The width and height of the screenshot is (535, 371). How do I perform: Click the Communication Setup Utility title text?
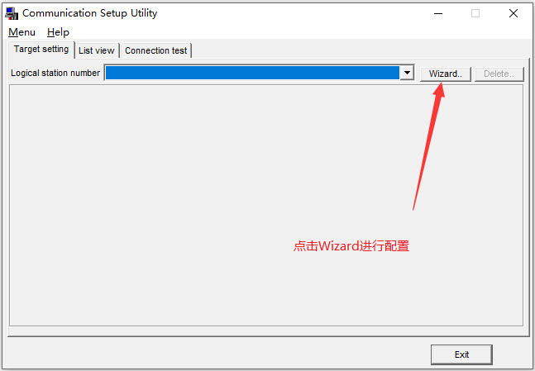[x=90, y=13]
